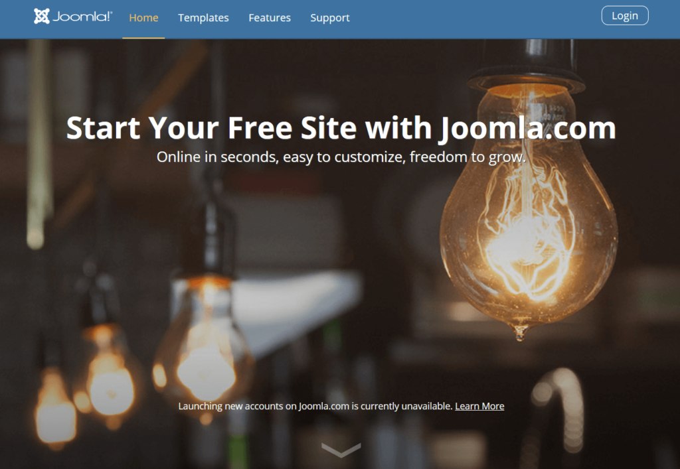The width and height of the screenshot is (680, 469).
Task: Open the Features menu item
Action: coord(270,18)
